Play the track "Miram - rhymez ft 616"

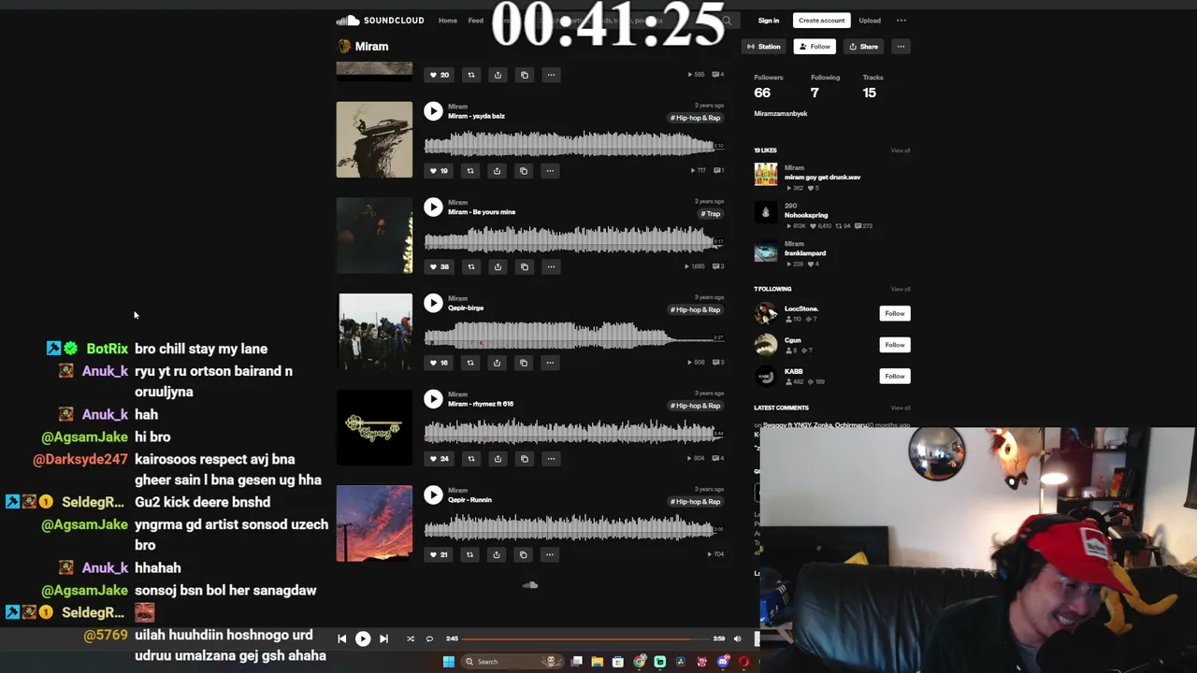tap(433, 399)
